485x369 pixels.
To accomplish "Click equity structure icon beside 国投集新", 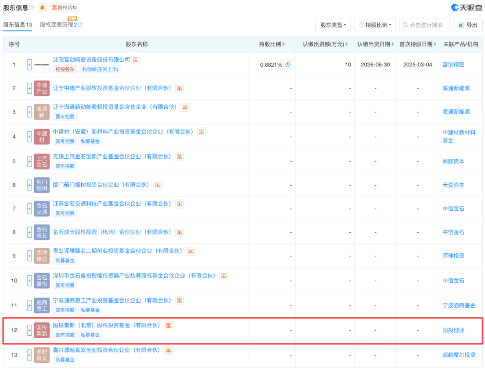I will [x=168, y=326].
